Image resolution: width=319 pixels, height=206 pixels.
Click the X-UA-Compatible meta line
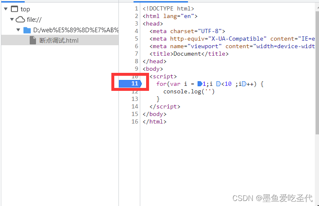pos(232,39)
